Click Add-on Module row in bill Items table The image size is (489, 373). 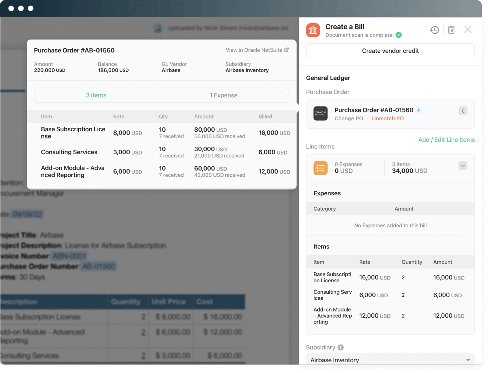[390, 316]
